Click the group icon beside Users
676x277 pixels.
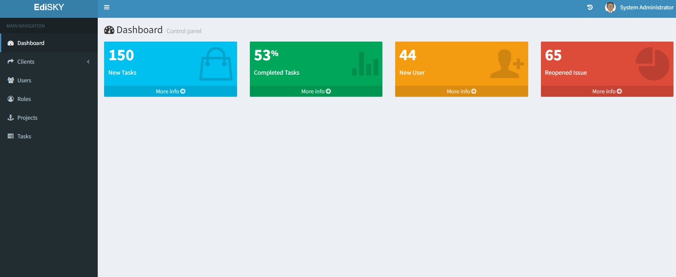click(11, 80)
